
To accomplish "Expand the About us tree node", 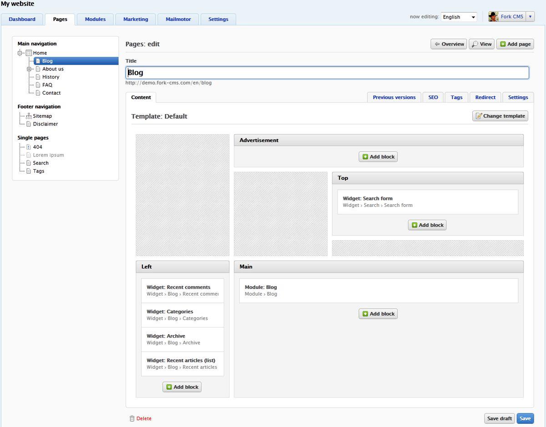I will point(29,69).
